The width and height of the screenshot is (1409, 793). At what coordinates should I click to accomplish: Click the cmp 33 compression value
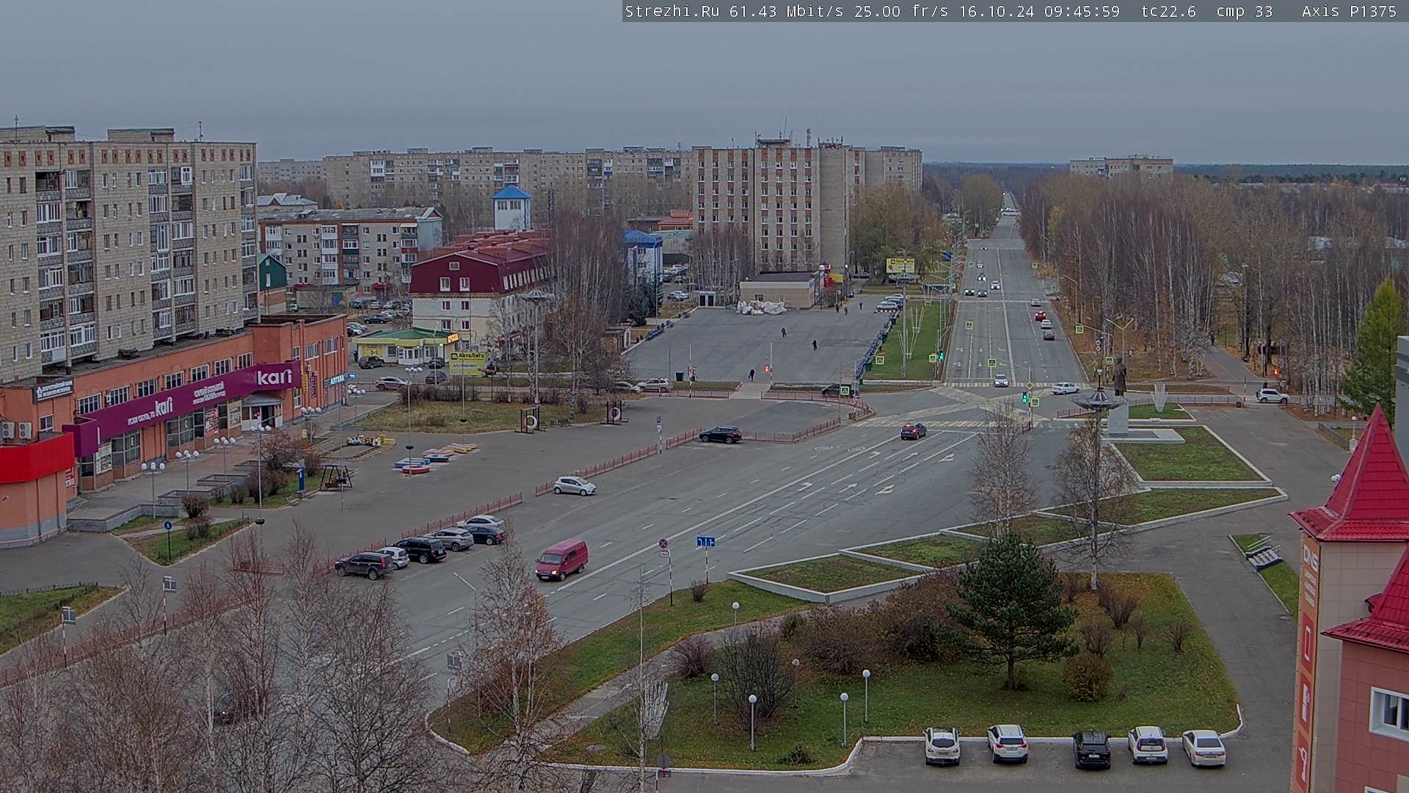pyautogui.click(x=1245, y=11)
